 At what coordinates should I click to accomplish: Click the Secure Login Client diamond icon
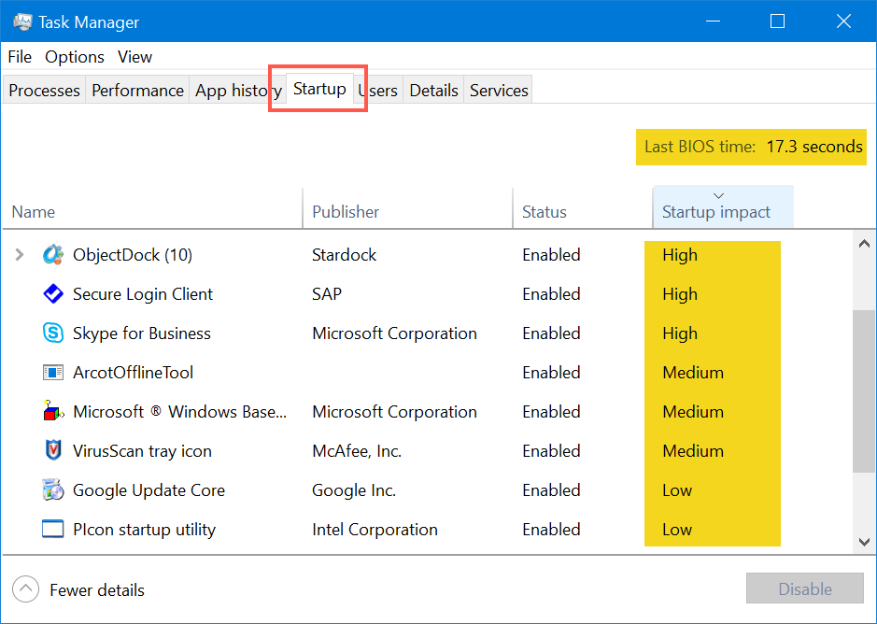pyautogui.click(x=53, y=293)
